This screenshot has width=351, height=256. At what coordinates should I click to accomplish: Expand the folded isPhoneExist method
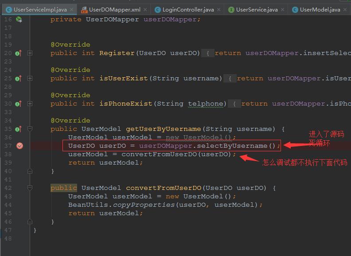tap(30, 104)
